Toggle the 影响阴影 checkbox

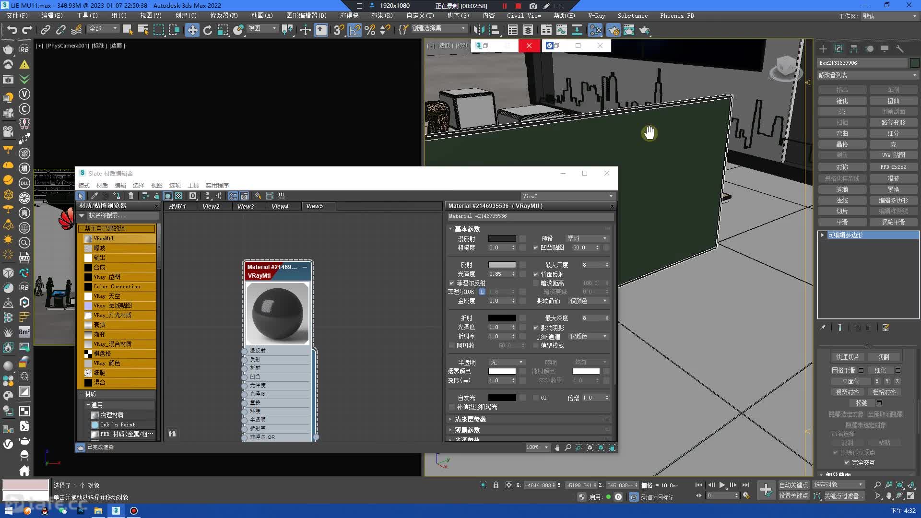coord(535,328)
